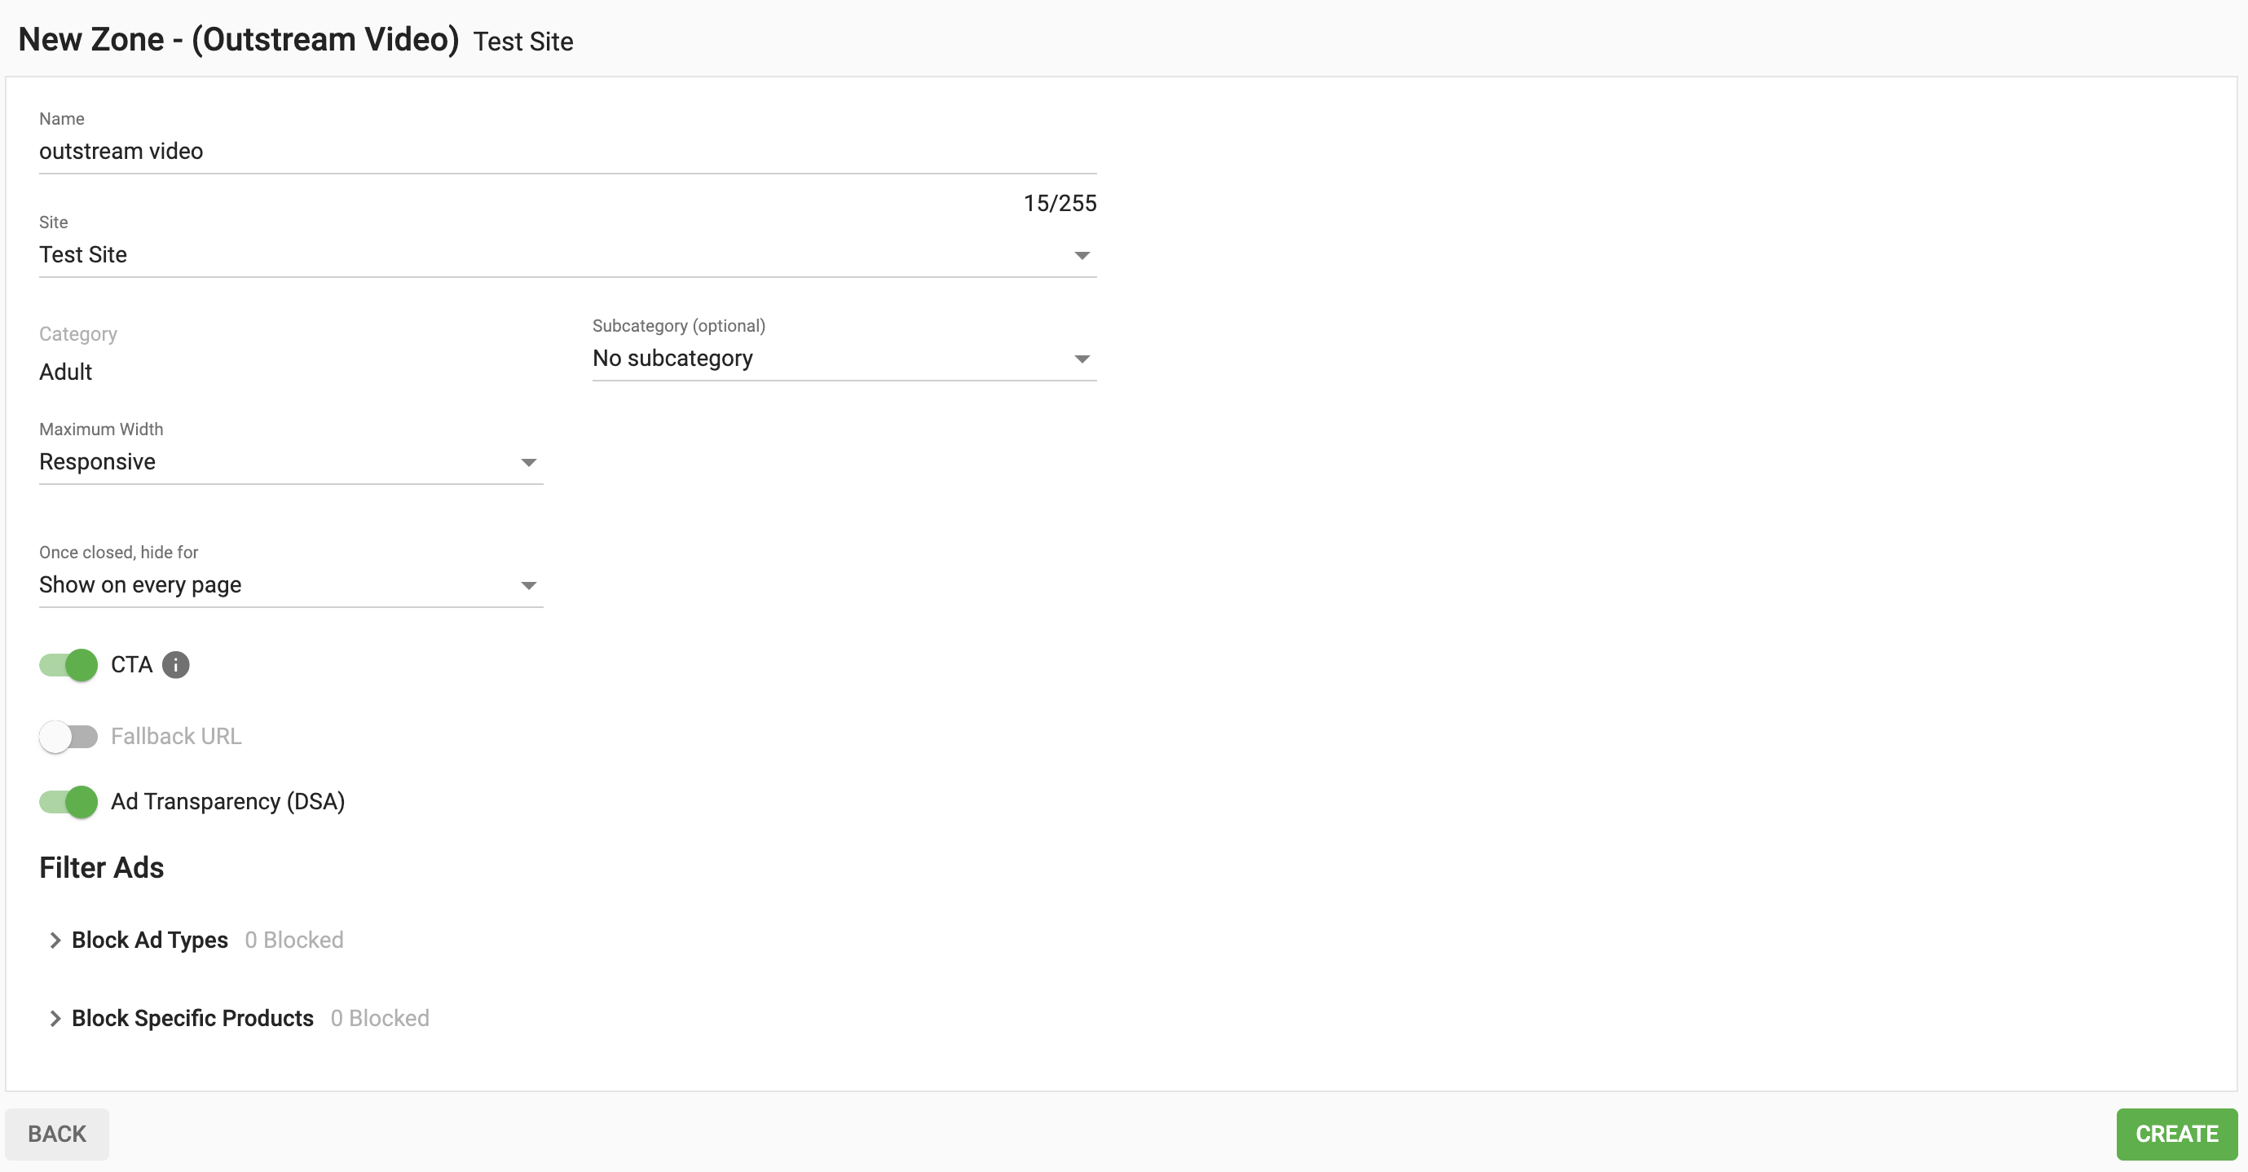Click the hide-for dropdown arrow icon
The width and height of the screenshot is (2248, 1172).
pyautogui.click(x=528, y=585)
